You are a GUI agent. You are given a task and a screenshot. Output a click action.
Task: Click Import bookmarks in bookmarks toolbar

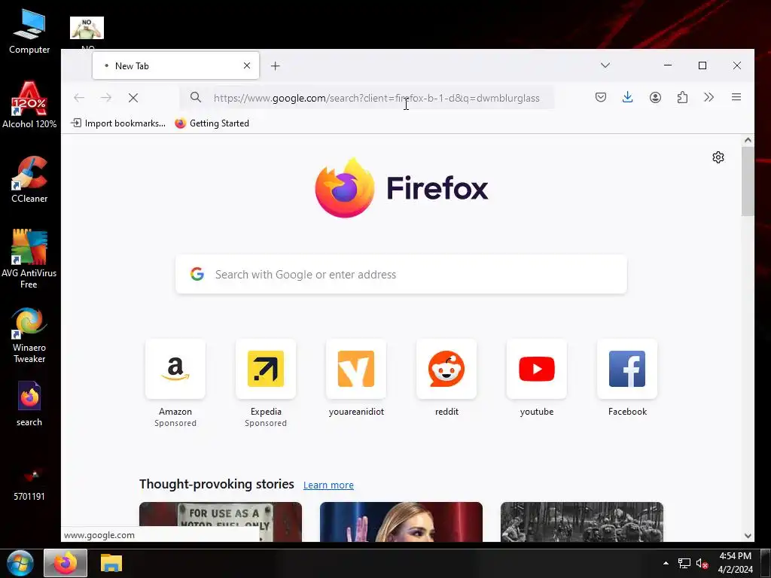[x=118, y=123]
